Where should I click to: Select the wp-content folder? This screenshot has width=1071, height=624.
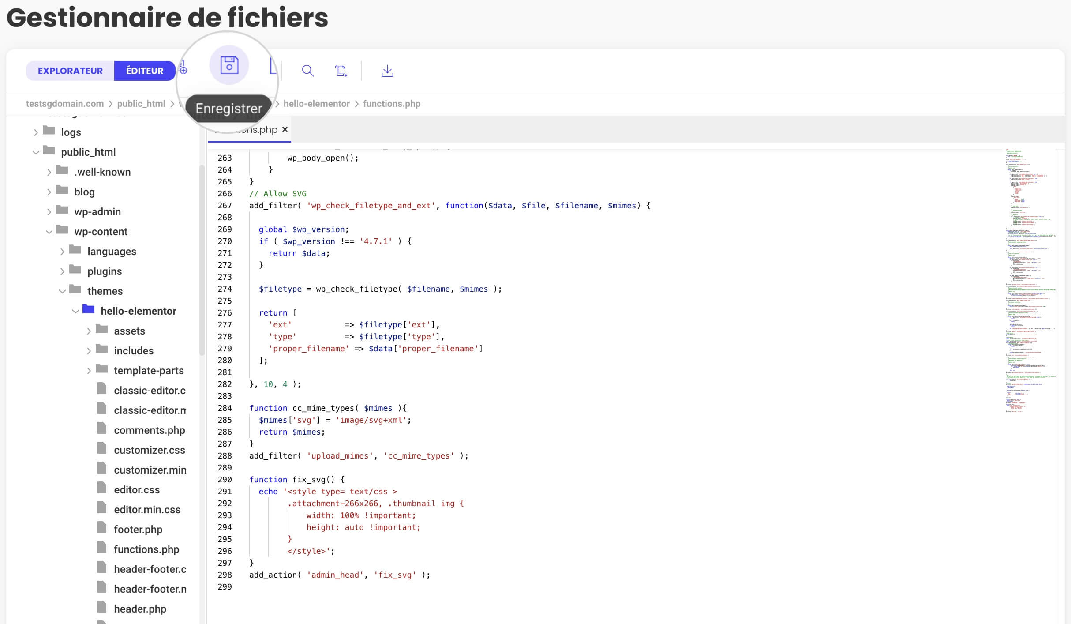pyautogui.click(x=101, y=232)
